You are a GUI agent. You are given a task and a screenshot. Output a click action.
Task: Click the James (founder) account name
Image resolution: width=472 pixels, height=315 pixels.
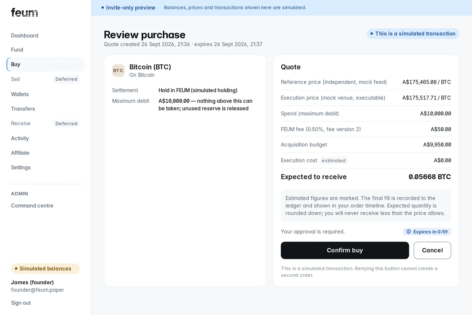pos(32,283)
